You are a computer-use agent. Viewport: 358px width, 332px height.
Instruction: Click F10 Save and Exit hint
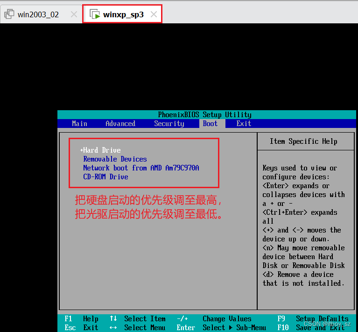pos(311,327)
